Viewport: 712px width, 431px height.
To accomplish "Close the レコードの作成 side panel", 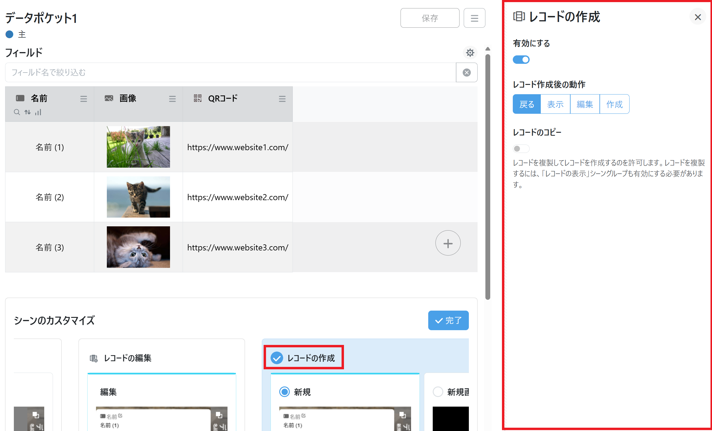I will [698, 17].
